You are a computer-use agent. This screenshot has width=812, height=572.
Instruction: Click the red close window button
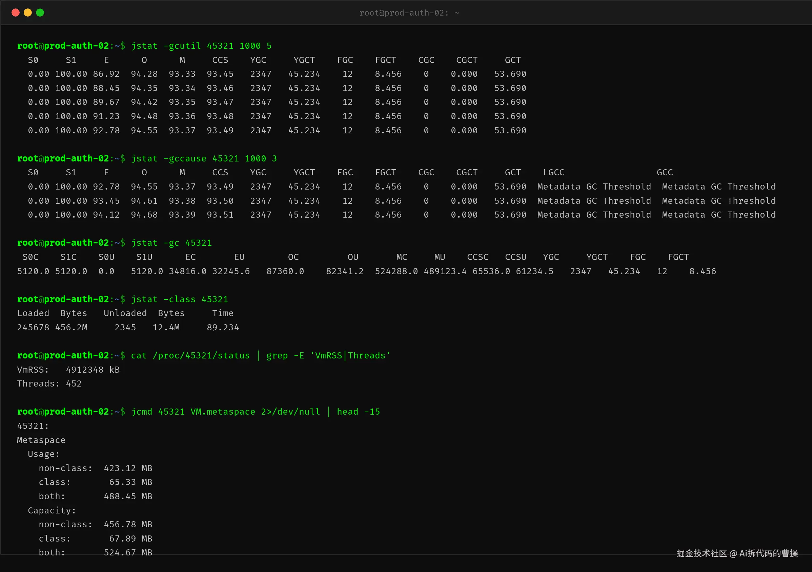click(16, 13)
